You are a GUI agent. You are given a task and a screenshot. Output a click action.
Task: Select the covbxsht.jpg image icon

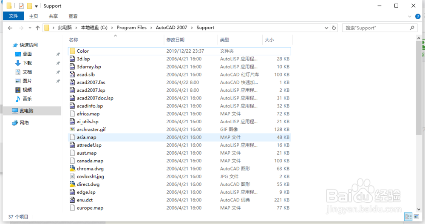(72, 176)
